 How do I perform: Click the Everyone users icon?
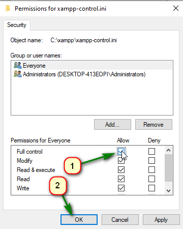(18, 65)
